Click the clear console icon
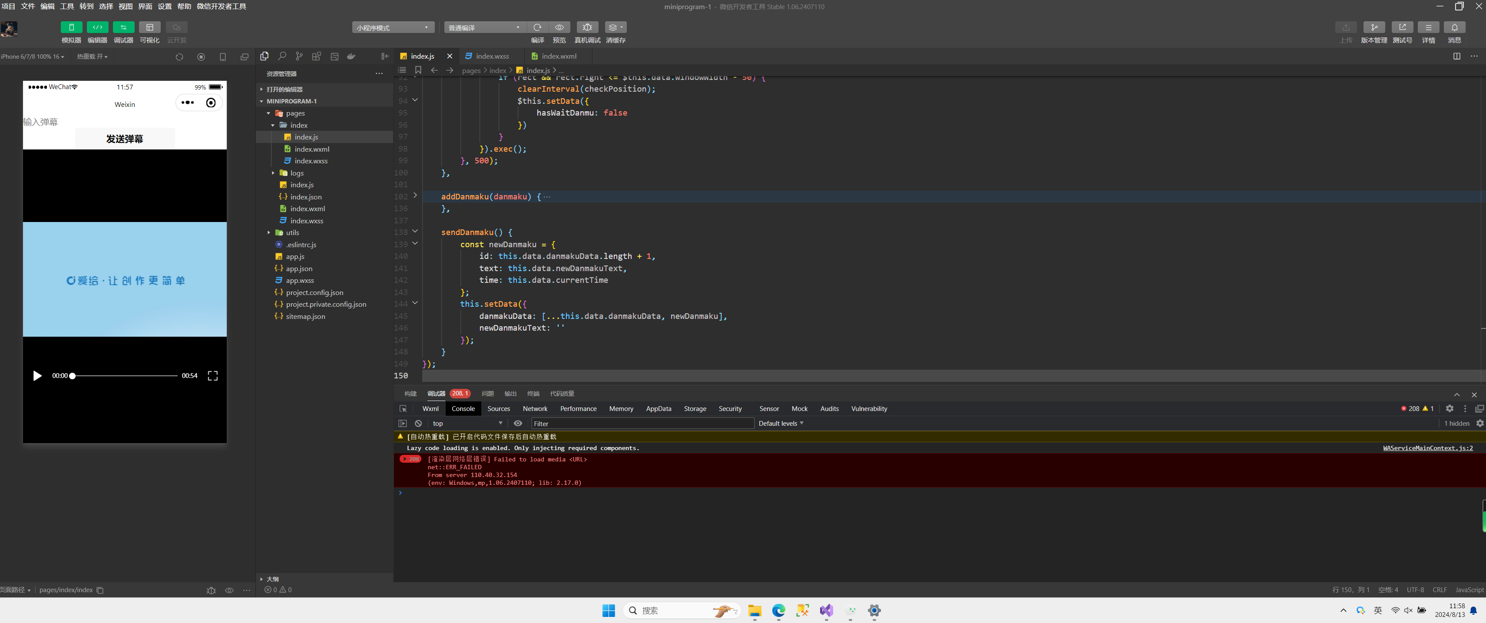Viewport: 1486px width, 623px height. pyautogui.click(x=418, y=424)
